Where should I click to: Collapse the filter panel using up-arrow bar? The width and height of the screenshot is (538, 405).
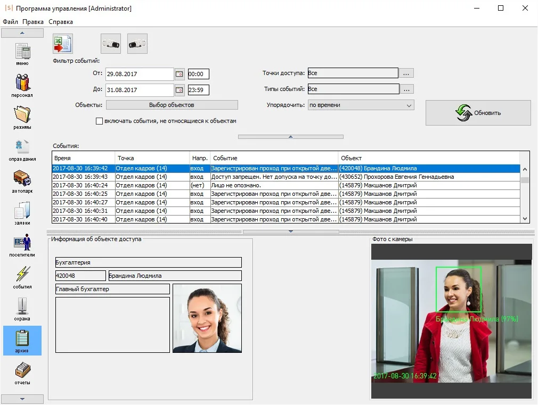pyautogui.click(x=290, y=137)
